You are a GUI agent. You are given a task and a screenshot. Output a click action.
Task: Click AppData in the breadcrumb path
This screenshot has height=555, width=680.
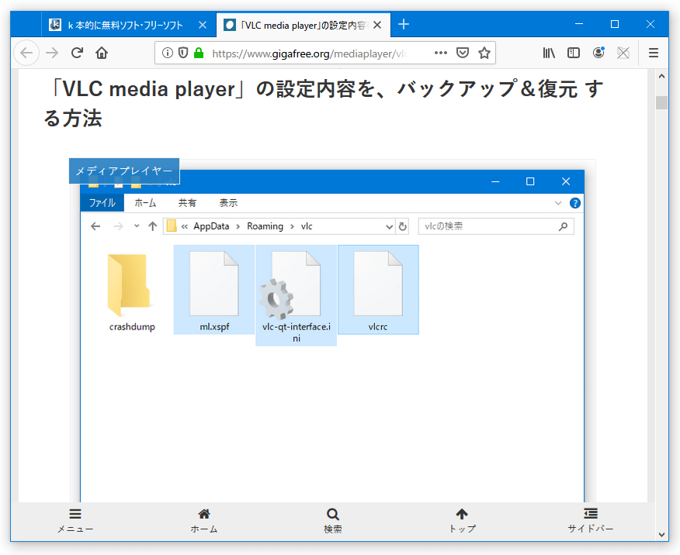point(211,226)
